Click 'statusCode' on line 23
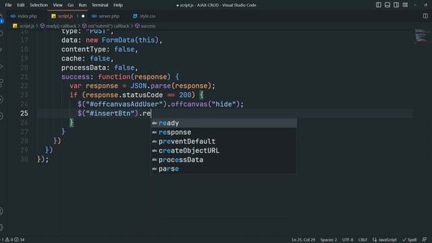Viewport: 432px width, 243px height. coord(142,95)
